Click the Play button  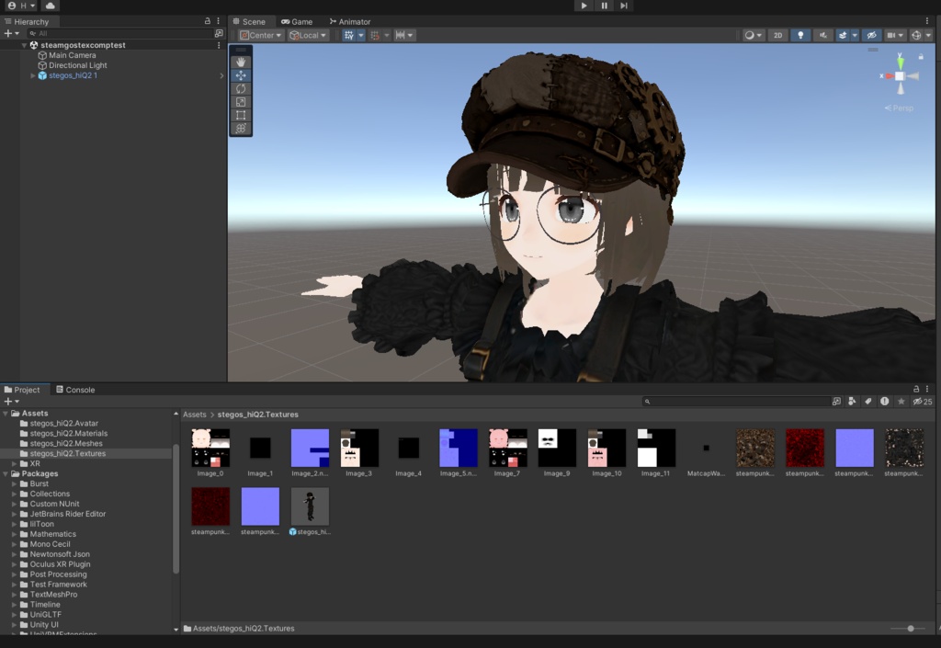584,6
